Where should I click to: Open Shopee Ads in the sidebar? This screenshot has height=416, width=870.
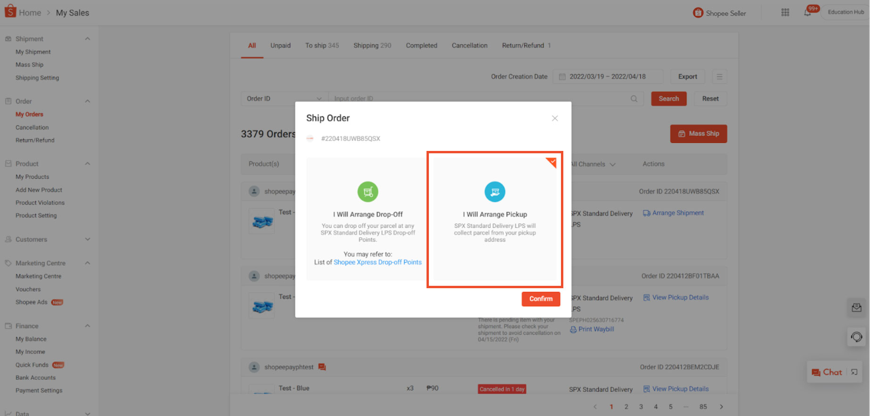[32, 302]
